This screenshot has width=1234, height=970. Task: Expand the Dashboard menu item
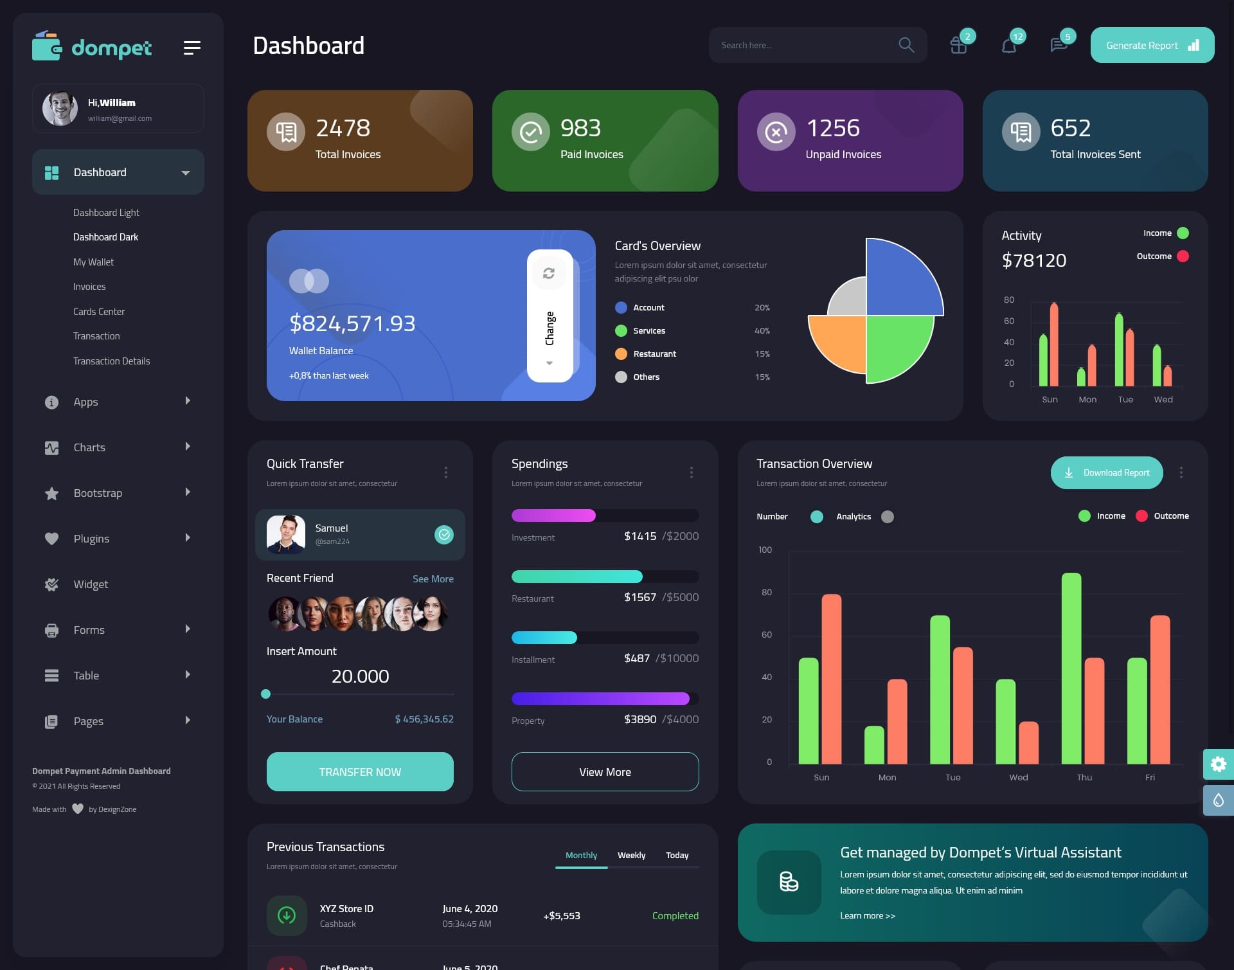point(184,172)
